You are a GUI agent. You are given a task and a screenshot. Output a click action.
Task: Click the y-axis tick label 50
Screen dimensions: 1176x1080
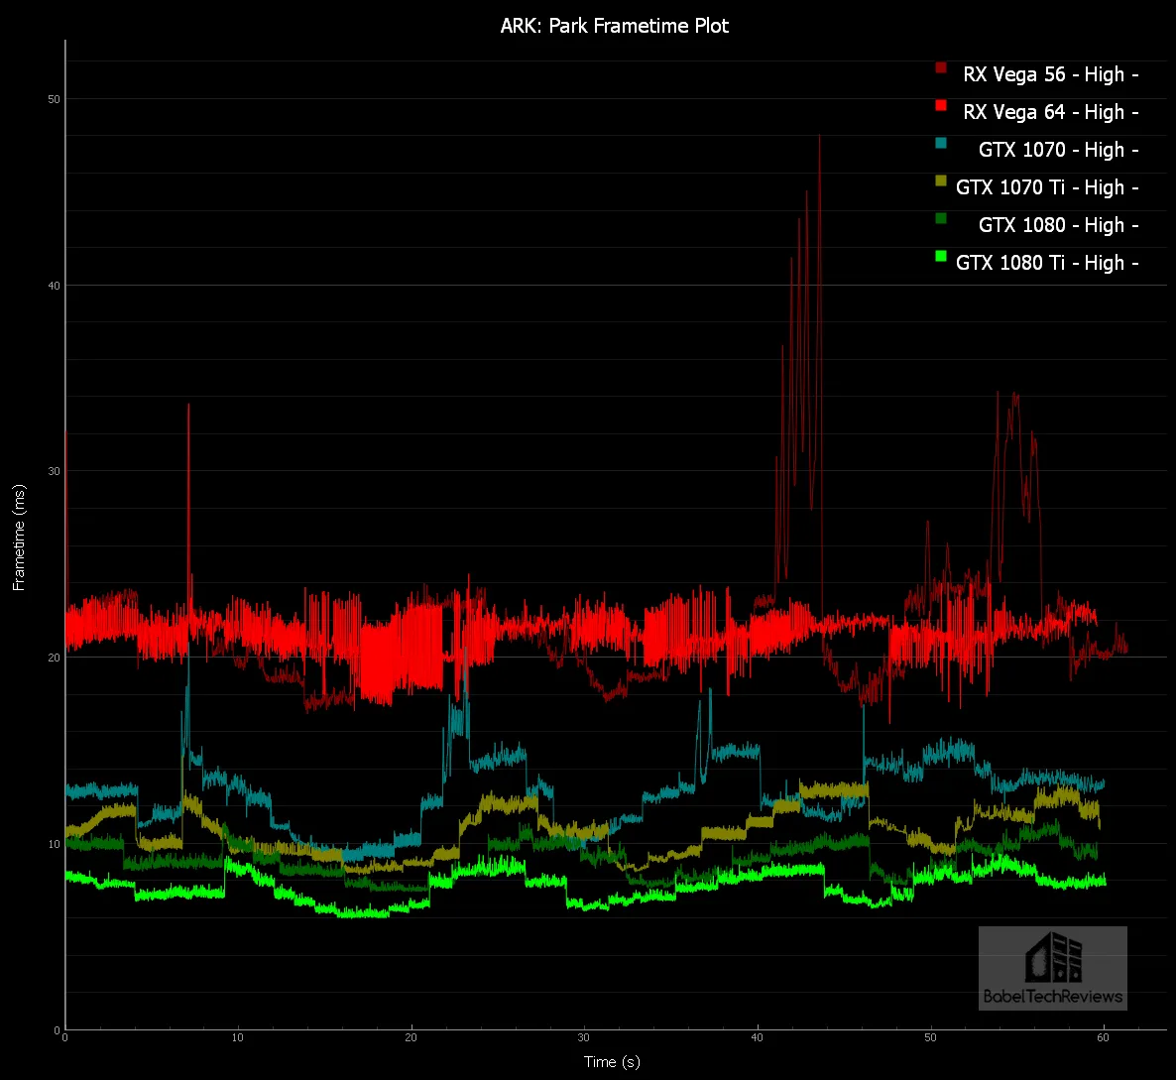[54, 100]
